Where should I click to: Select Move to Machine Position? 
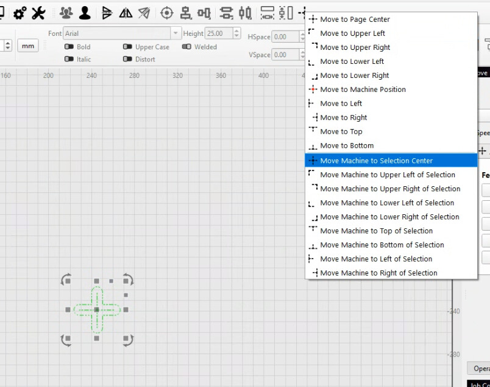click(363, 89)
